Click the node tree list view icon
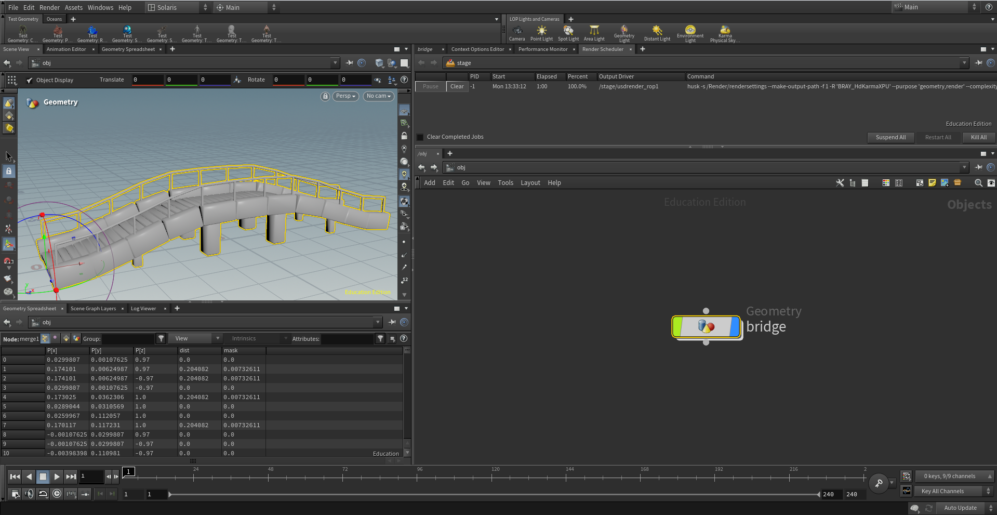997x515 pixels. [852, 183]
